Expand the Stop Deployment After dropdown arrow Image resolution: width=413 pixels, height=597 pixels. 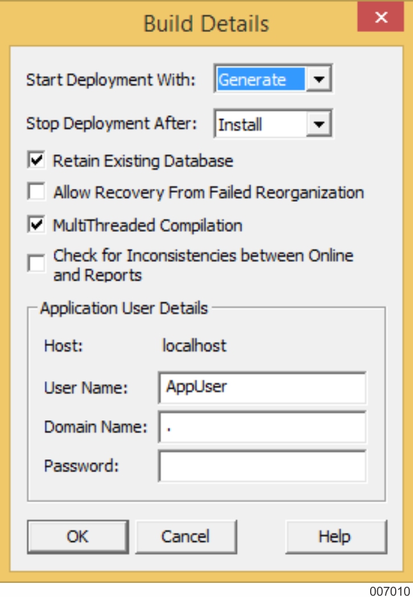(x=319, y=124)
